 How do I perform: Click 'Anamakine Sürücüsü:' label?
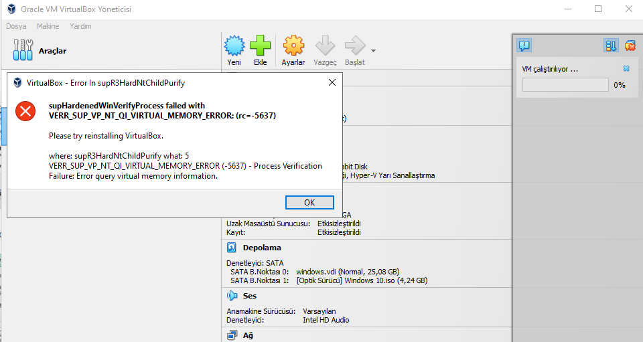pos(261,311)
